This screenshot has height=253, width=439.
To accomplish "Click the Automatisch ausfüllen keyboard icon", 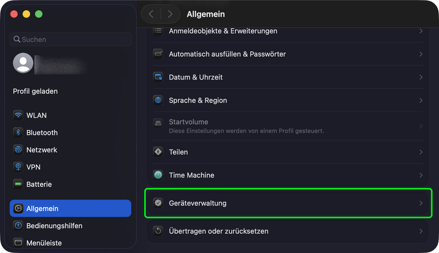I will [158, 54].
